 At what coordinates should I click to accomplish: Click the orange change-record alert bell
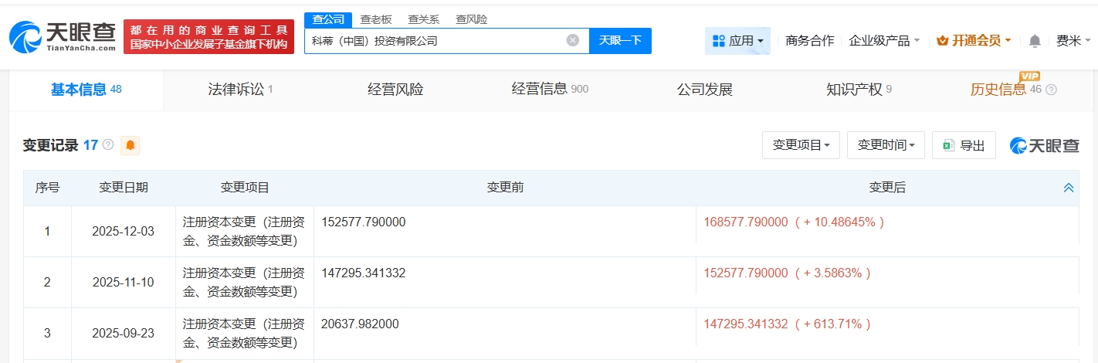coord(130,145)
